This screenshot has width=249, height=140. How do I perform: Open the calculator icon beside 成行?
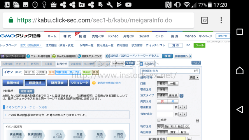tap(197, 121)
